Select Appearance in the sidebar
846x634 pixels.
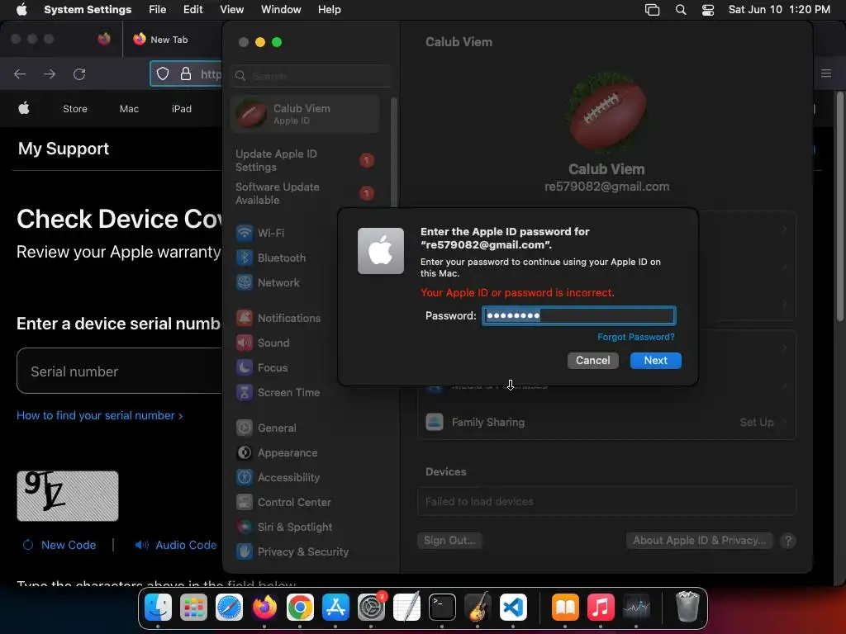coord(278,453)
